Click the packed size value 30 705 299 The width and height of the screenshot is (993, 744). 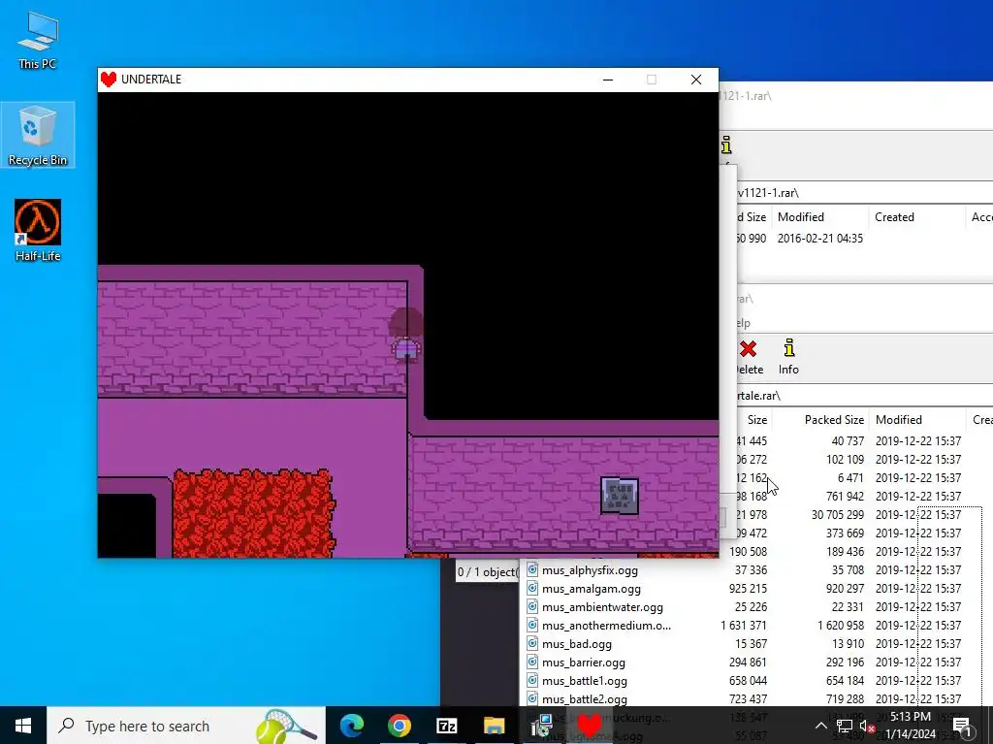(x=837, y=514)
